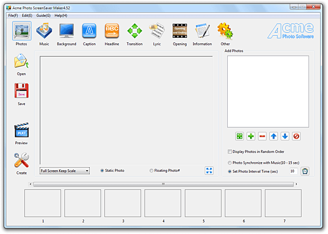This screenshot has height=234, width=328.
Task: Open the Headline section
Action: pyautogui.click(x=112, y=31)
